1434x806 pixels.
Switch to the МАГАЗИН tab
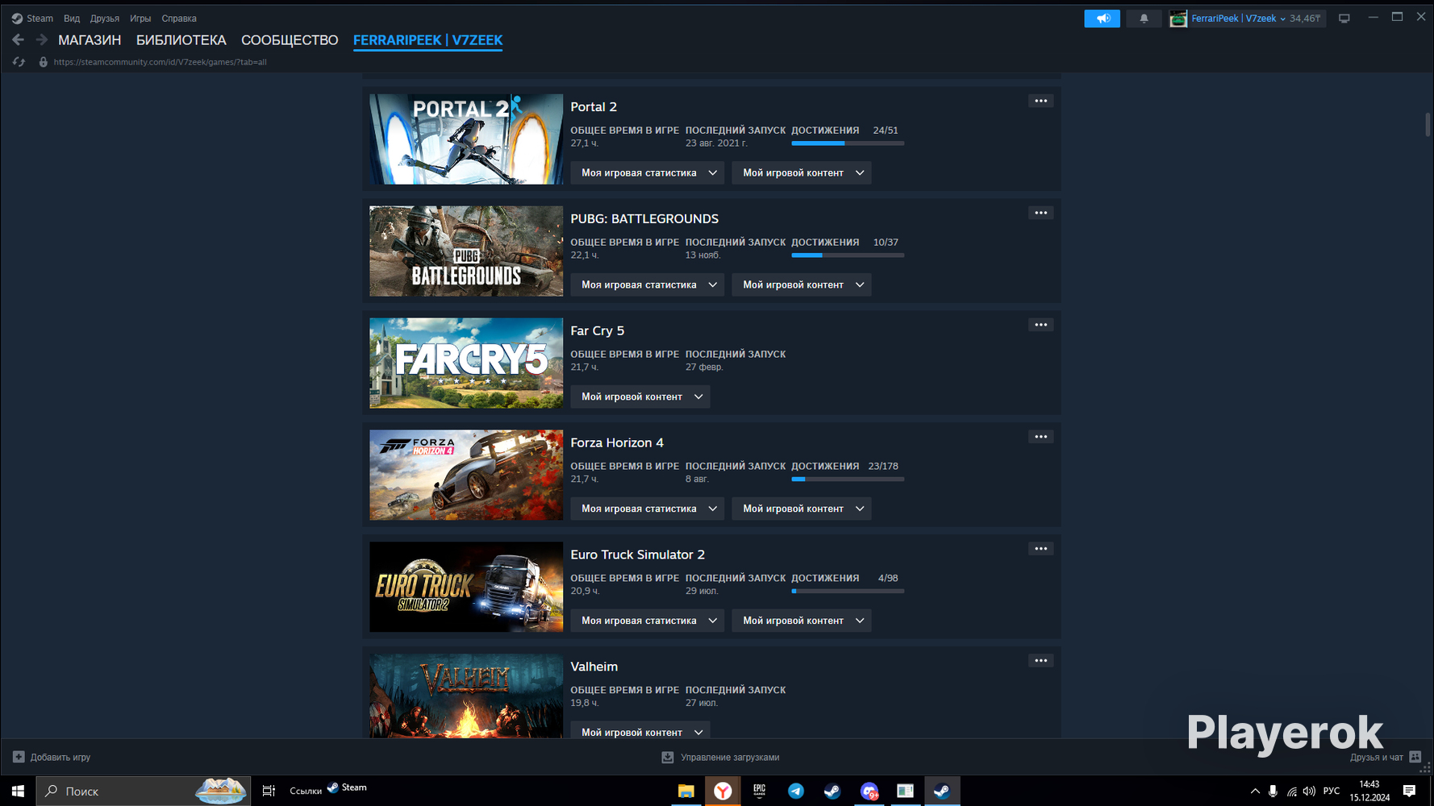click(x=90, y=40)
